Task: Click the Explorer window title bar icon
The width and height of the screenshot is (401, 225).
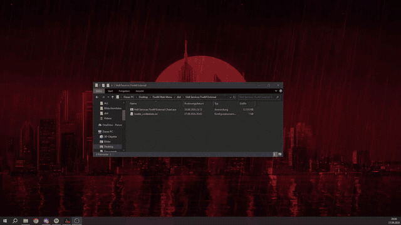Action: [96, 85]
